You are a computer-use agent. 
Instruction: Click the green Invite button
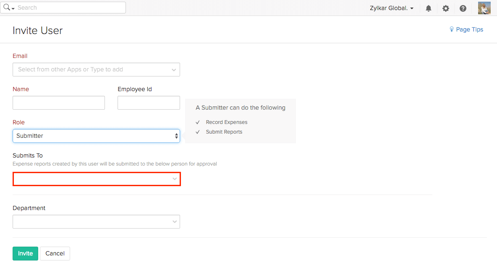pos(25,253)
